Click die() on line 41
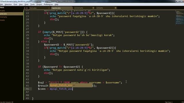 click(x=48, y=73)
